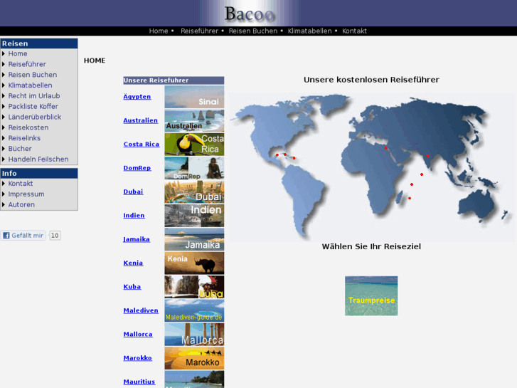Open the Malediven travel guide link
Viewport: 517px width, 388px height.
pyautogui.click(x=141, y=310)
